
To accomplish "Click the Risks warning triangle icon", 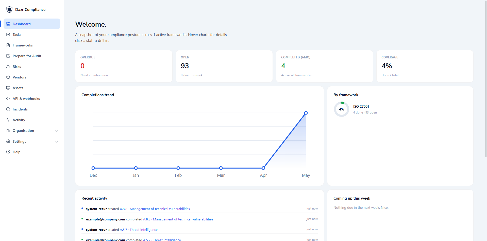I will coord(8,67).
